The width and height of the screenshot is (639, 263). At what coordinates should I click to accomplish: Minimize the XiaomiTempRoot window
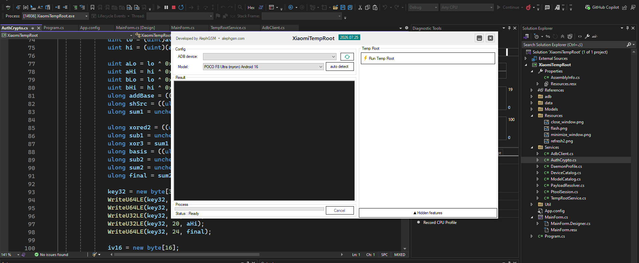click(479, 38)
